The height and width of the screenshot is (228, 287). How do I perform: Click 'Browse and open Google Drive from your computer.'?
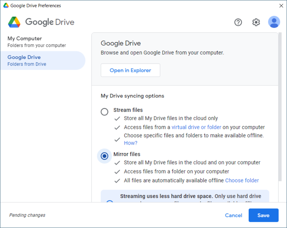tap(162, 53)
